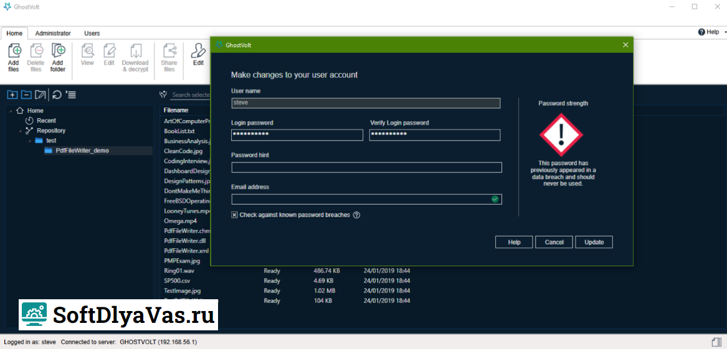Click 'Logged in as: steve' in status bar
Viewport: 727px width, 349px height.
click(x=30, y=342)
